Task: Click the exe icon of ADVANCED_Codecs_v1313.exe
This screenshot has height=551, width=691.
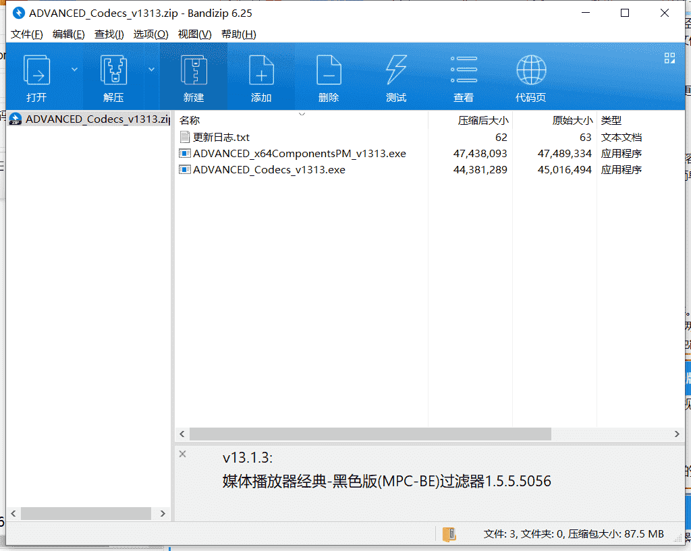Action: click(x=185, y=169)
